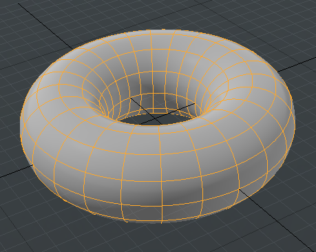The width and height of the screenshot is (316, 252).
Task: Select the bottom vertex on torus center line
Action: [162, 222]
